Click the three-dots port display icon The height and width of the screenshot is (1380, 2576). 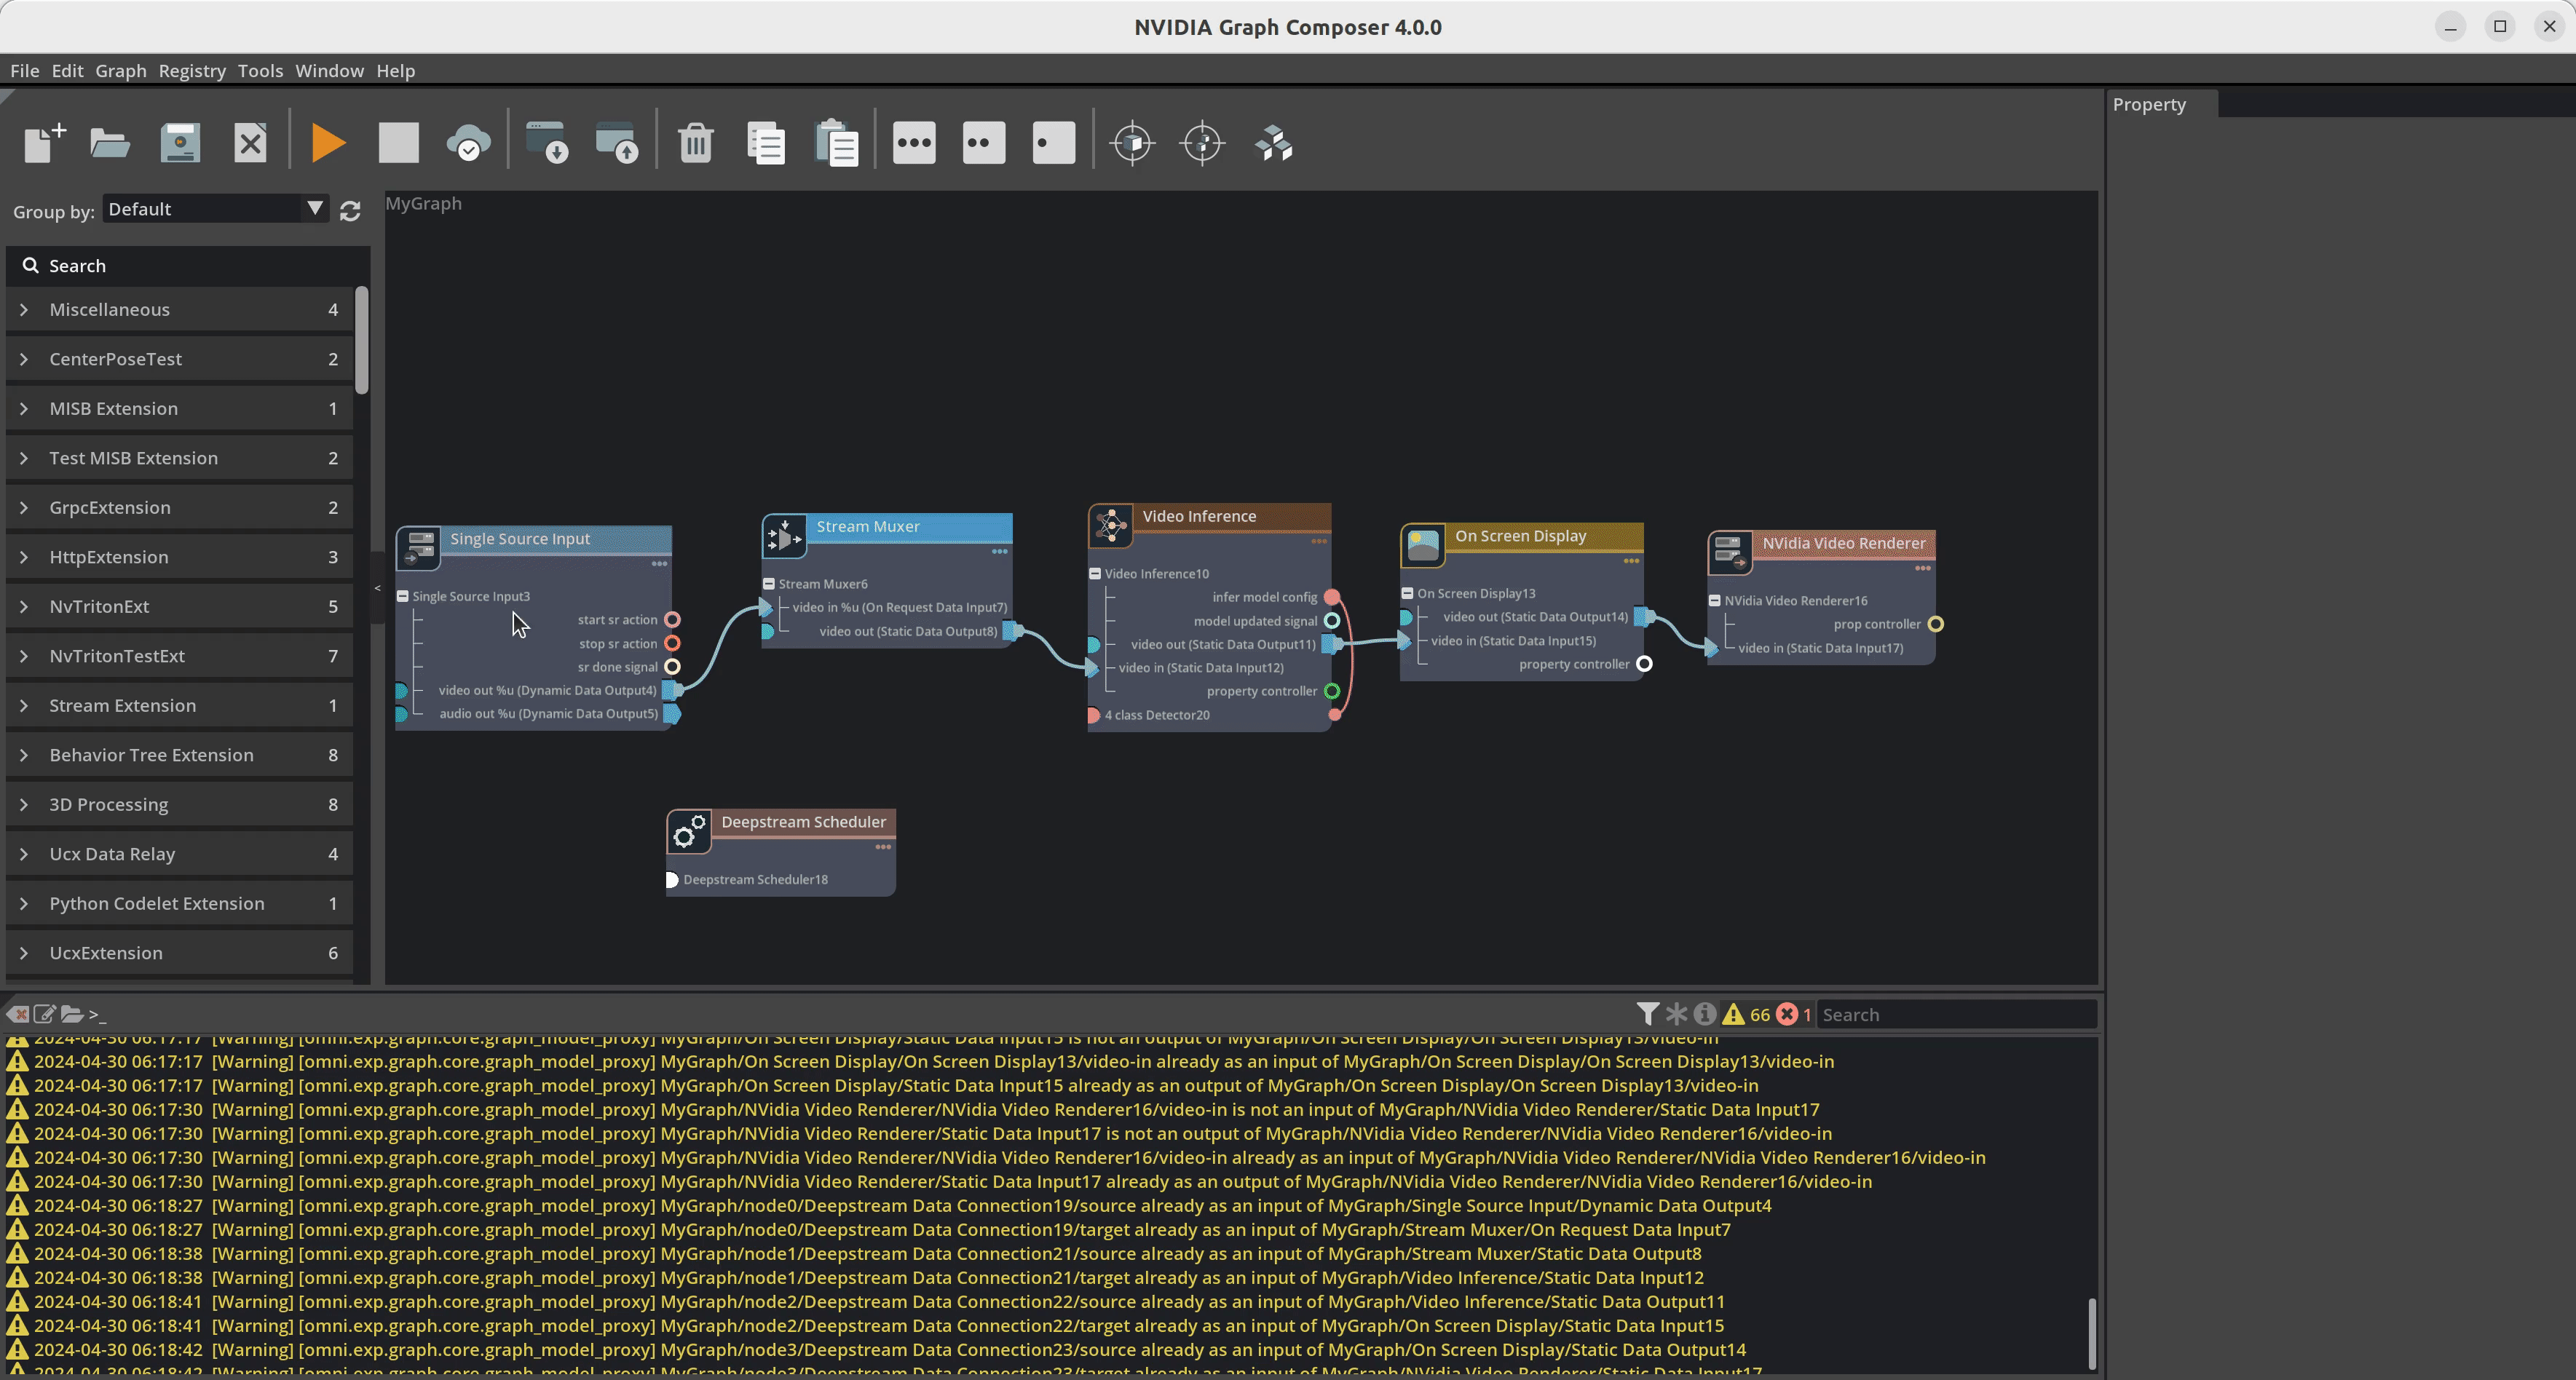914,143
